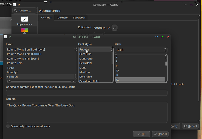This screenshot has width=202, height=139.
Task: Click the sample text preview box
Action: (x=87, y=112)
